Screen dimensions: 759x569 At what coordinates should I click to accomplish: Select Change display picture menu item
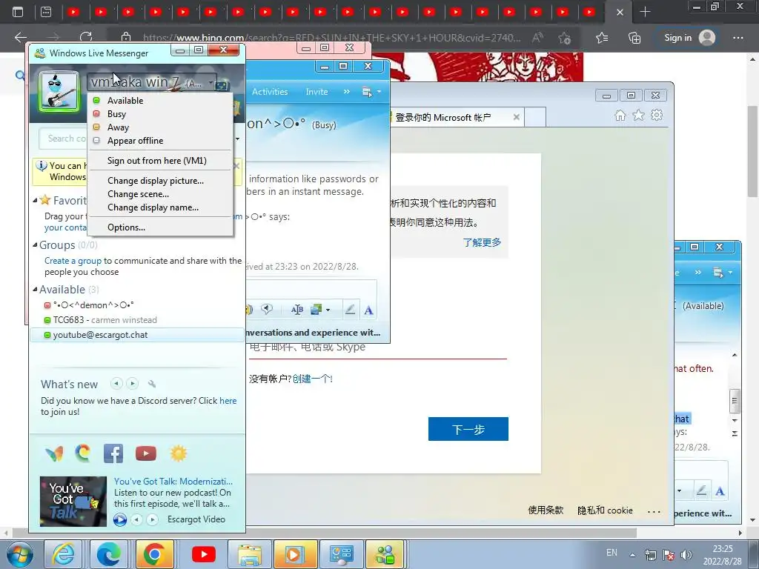tap(156, 181)
